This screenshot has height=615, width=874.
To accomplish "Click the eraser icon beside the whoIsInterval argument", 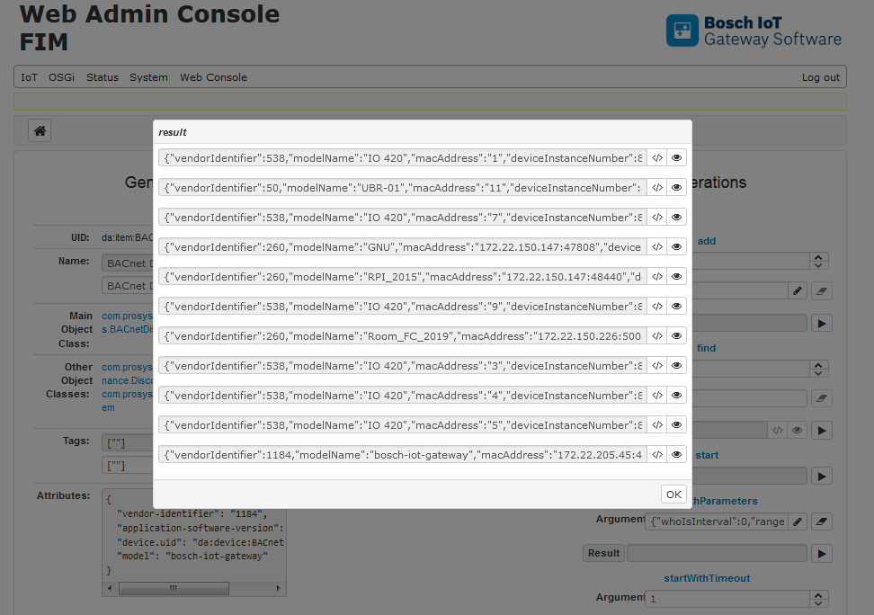I will click(821, 521).
